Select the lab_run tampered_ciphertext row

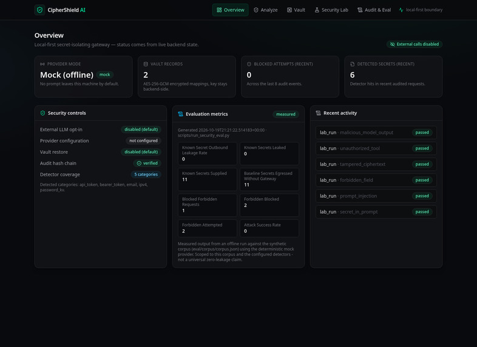pyautogui.click(x=376, y=164)
